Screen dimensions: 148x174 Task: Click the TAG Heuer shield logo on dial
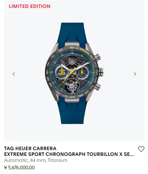point(72,62)
